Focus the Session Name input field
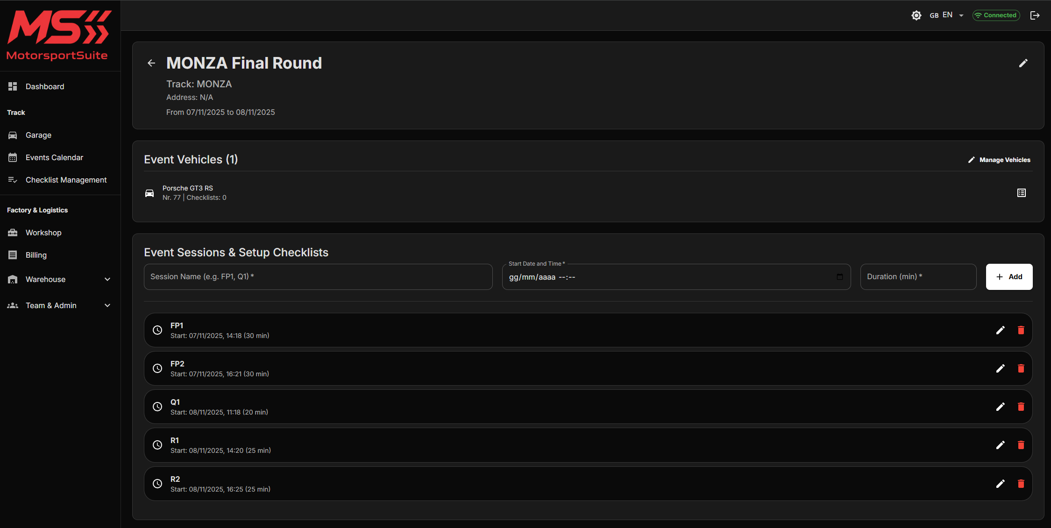The image size is (1051, 528). click(x=318, y=277)
